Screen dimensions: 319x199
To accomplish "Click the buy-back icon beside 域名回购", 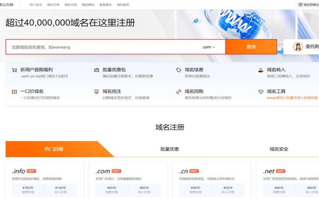I will click(179, 92).
